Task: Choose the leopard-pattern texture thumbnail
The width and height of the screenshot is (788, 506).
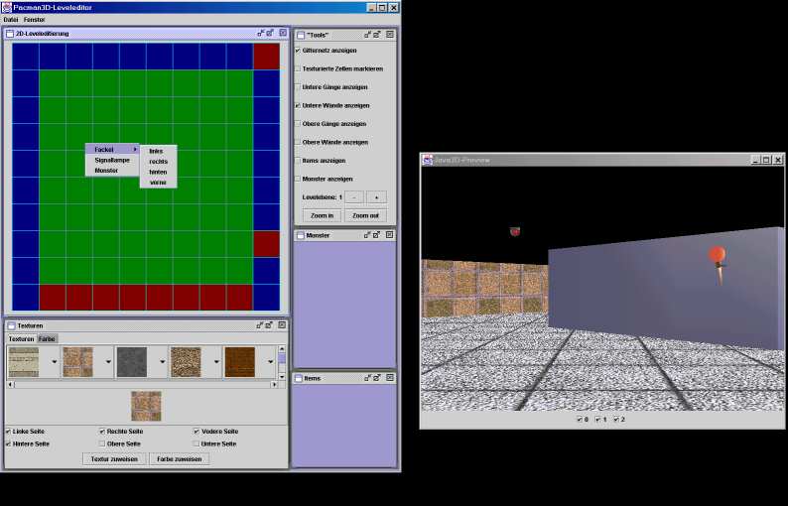Action: click(185, 361)
